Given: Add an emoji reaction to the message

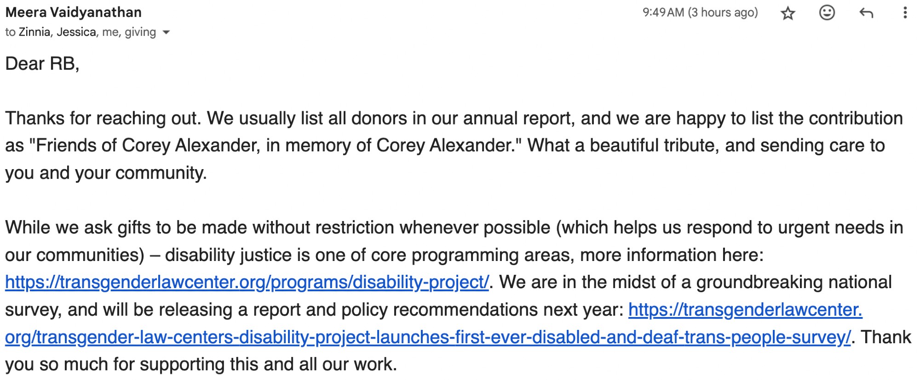Looking at the screenshot, I should tap(827, 13).
